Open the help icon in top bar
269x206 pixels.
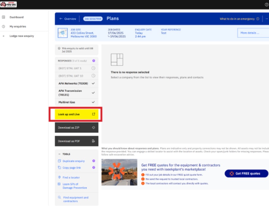[x=266, y=4]
